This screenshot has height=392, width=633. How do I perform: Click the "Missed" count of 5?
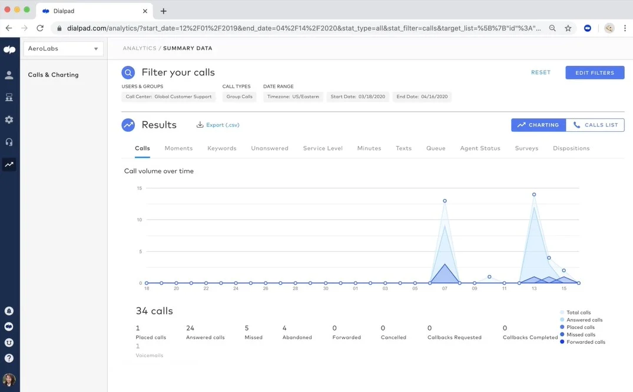click(247, 328)
